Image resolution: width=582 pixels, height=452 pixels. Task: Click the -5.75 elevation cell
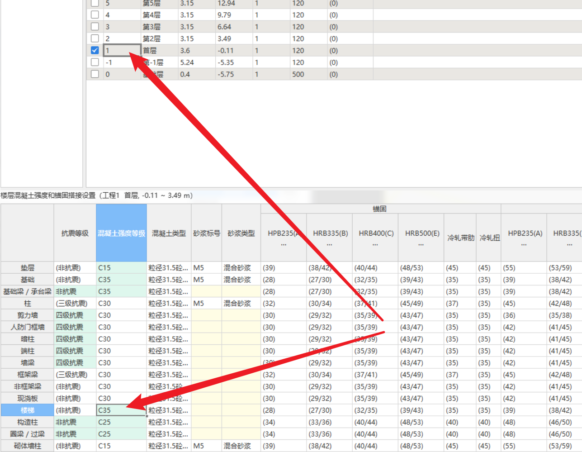[234, 74]
